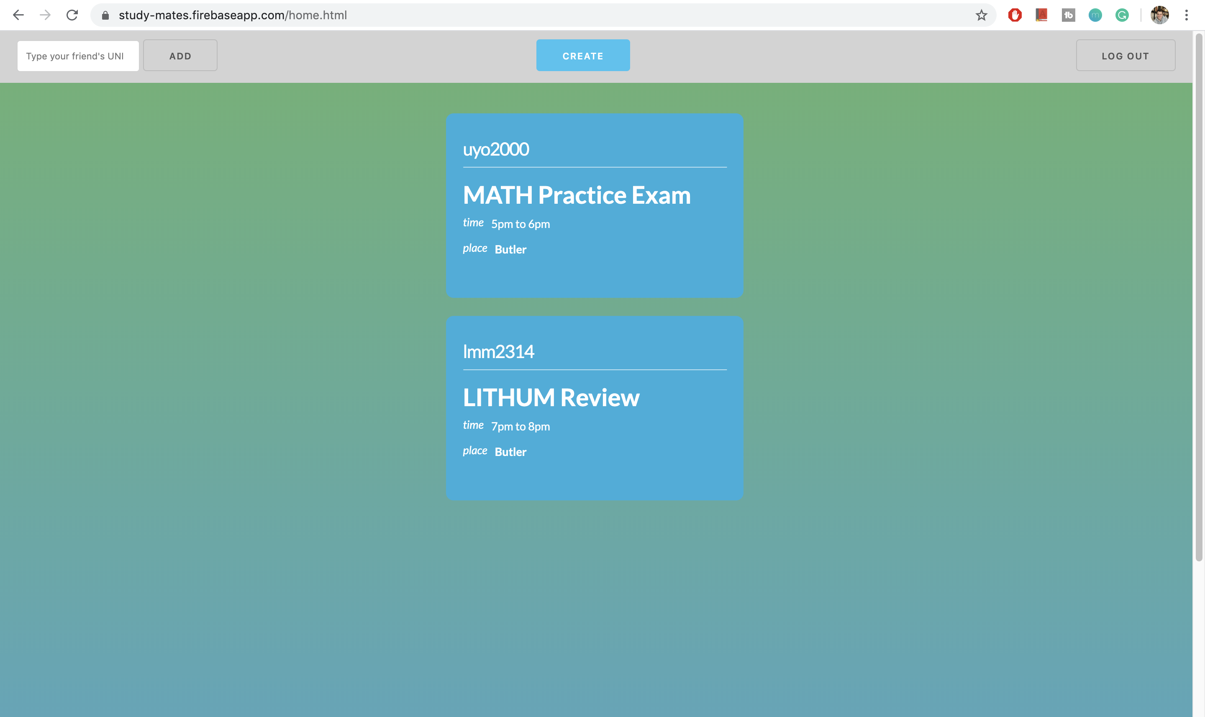Viewport: 1205px width, 717px height.
Task: Click the MATH Practice Exam card title
Action: pos(577,195)
